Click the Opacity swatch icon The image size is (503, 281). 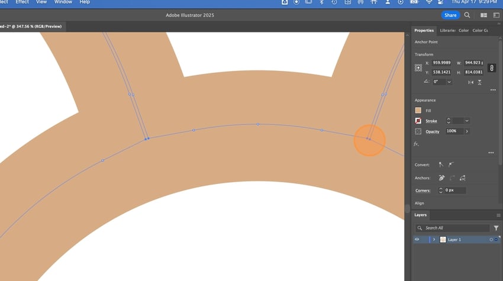pyautogui.click(x=418, y=131)
